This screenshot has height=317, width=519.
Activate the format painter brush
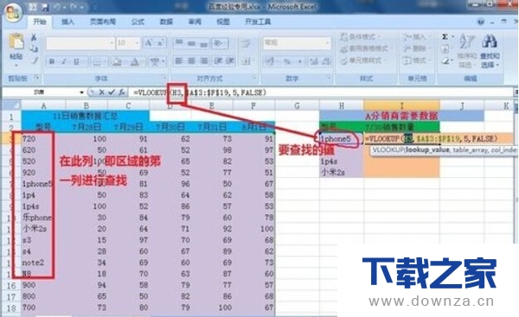(x=34, y=60)
